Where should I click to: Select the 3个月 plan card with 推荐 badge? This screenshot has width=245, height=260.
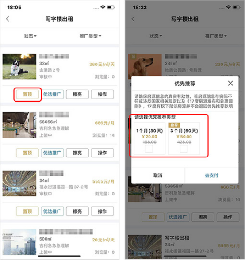tap(184, 139)
